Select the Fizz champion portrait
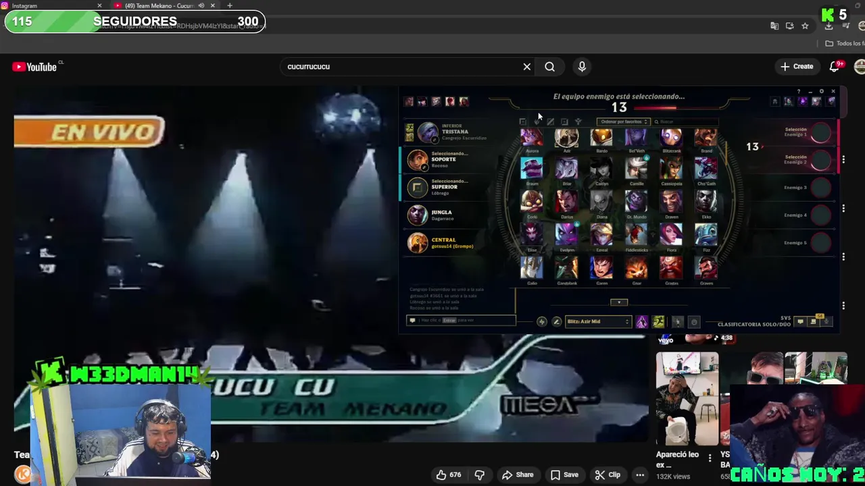Viewport: 865px width, 486px height. click(706, 234)
